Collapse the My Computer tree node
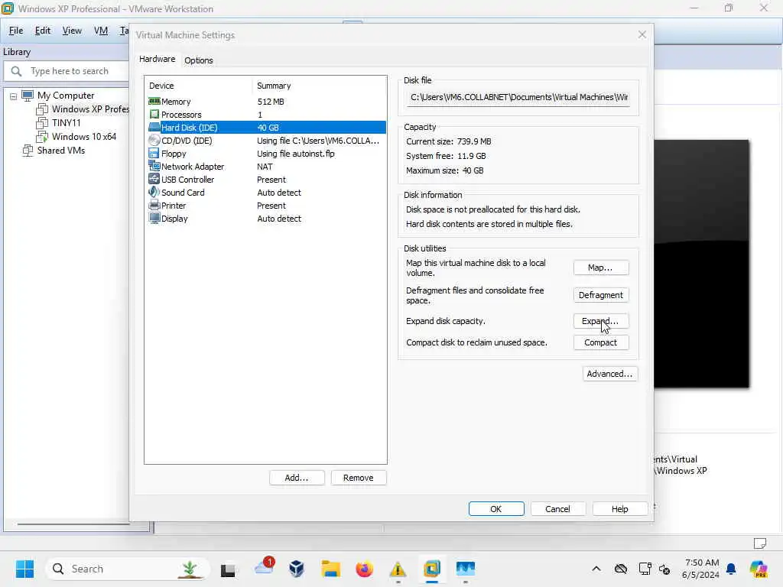 [14, 96]
